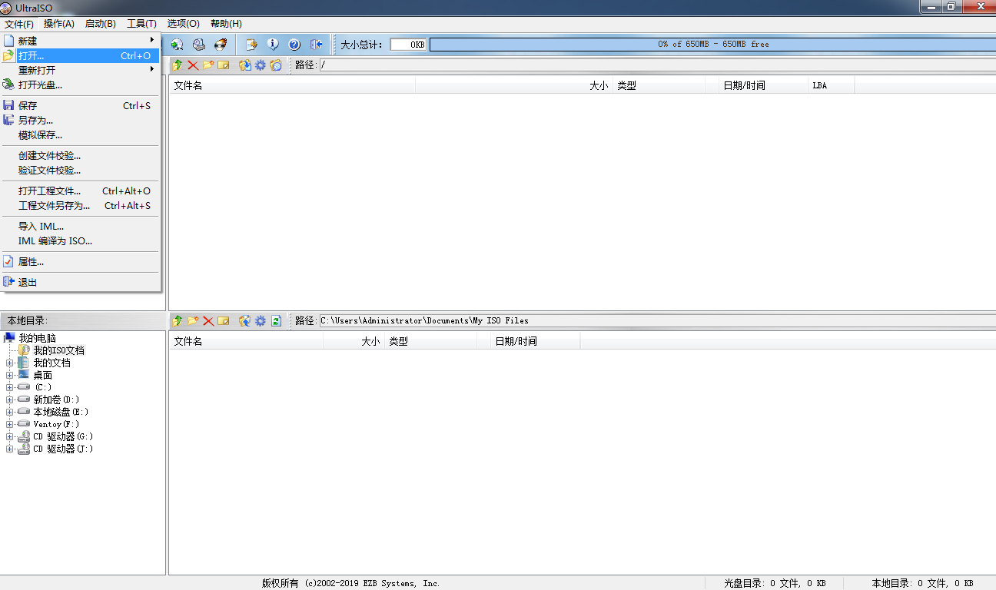
Task: Sort image pane by LBA column header
Action: 832,85
